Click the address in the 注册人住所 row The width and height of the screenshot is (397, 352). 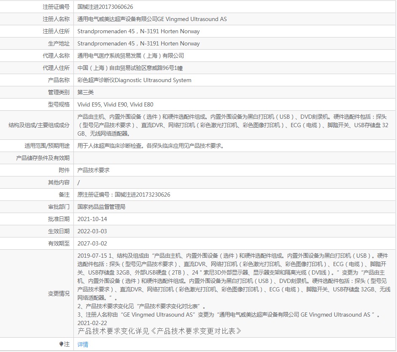pyautogui.click(x=138, y=31)
